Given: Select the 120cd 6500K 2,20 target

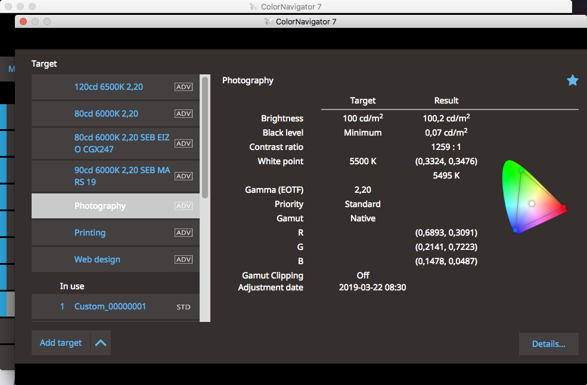Looking at the screenshot, I should 115,87.
